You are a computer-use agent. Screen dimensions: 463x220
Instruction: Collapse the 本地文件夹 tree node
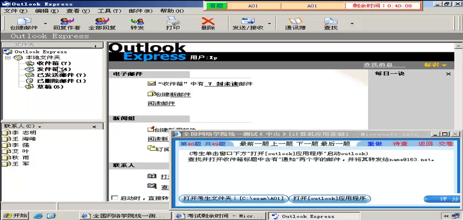7,57
